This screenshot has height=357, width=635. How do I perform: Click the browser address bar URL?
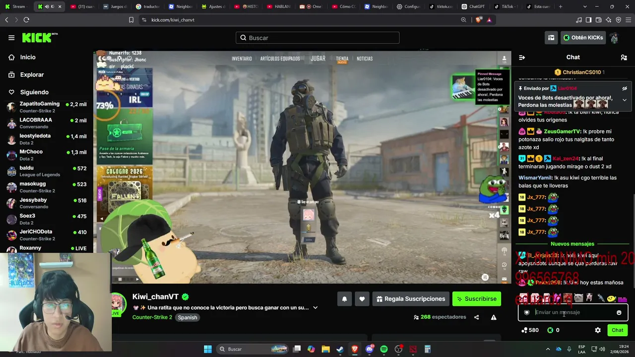[173, 20]
